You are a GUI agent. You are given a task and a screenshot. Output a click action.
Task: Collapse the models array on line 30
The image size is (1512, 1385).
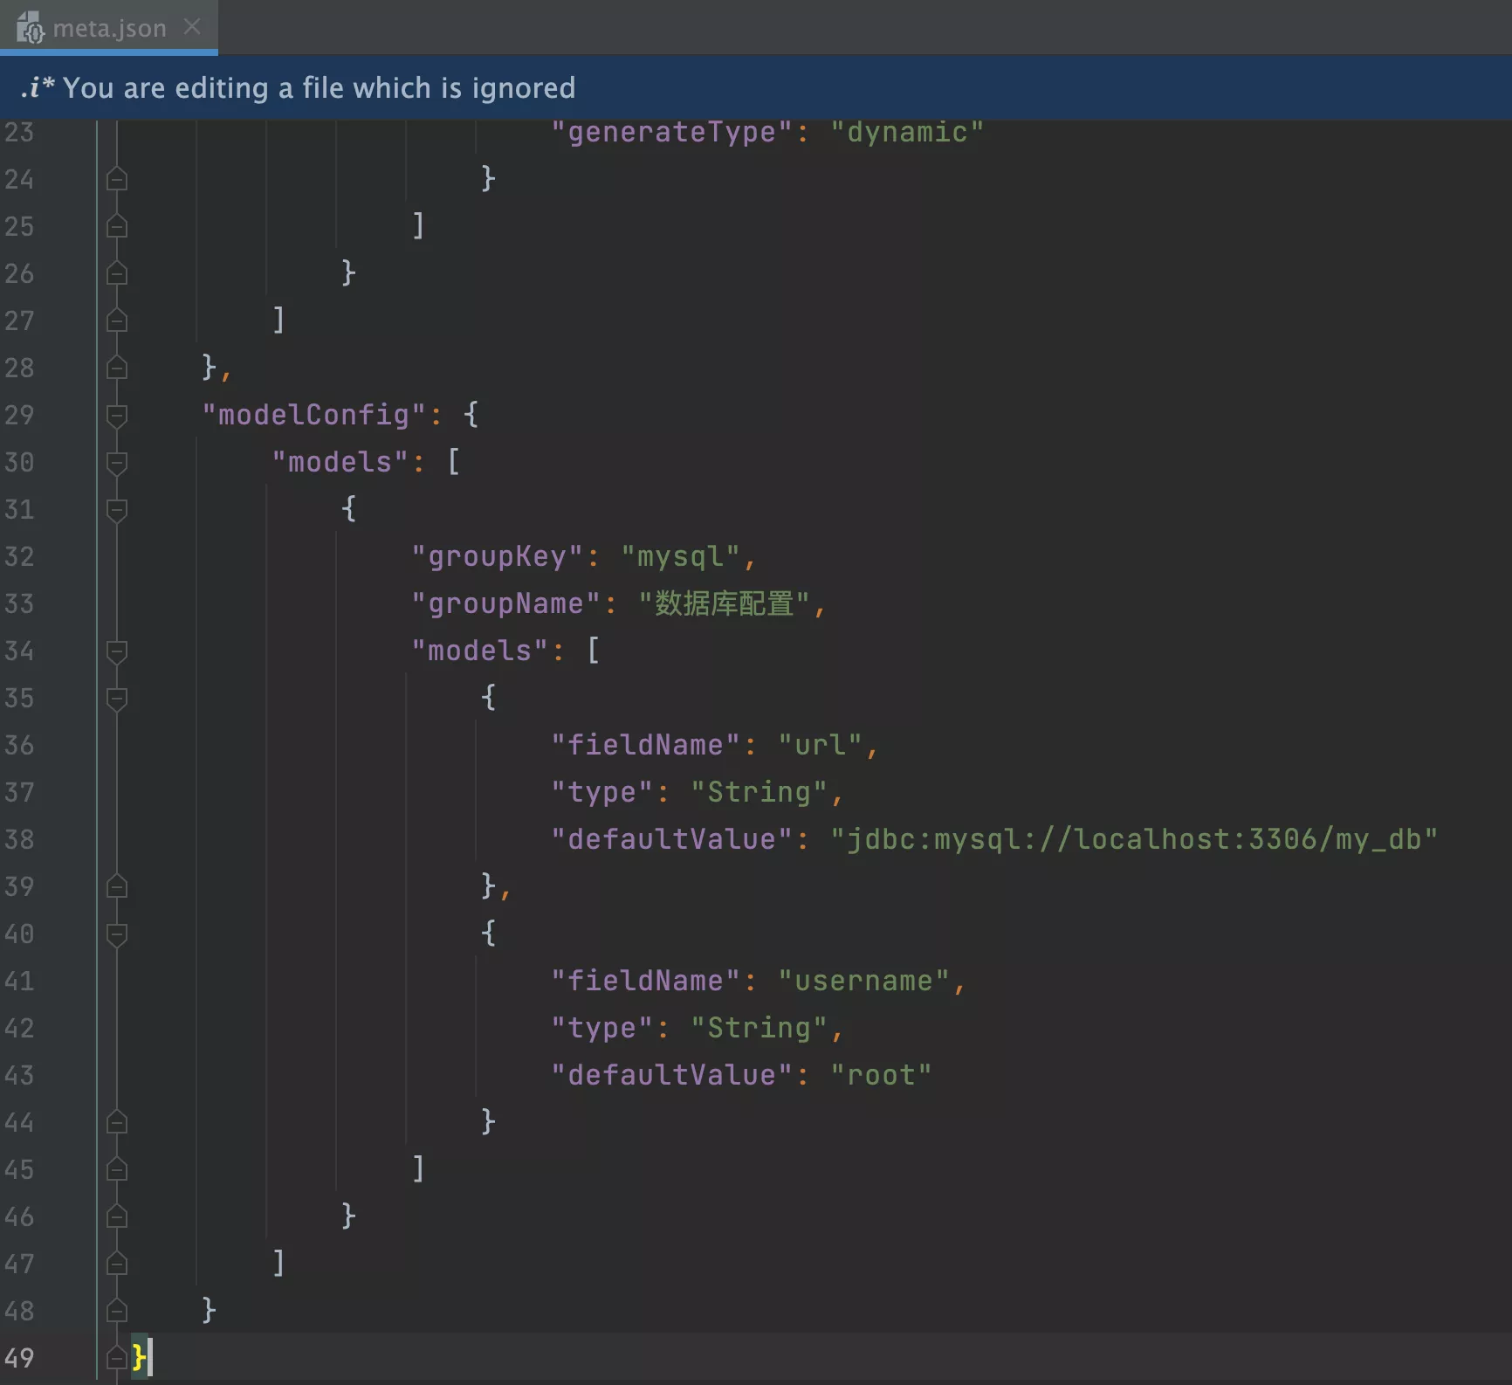pos(117,462)
